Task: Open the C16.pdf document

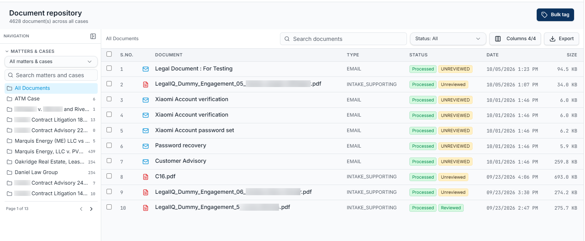Action: 165,177
